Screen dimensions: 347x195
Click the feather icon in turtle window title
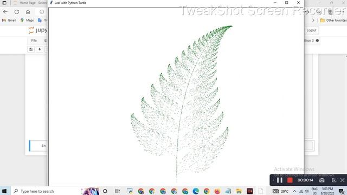point(52,3)
